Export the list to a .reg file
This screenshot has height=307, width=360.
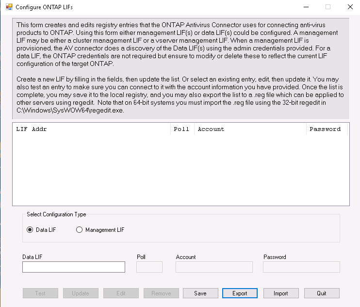pos(240,293)
